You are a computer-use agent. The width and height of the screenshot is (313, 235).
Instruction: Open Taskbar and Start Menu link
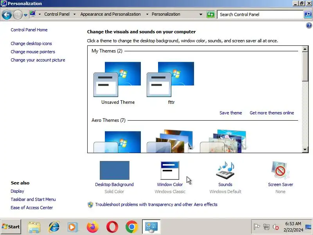pyautogui.click(x=33, y=199)
